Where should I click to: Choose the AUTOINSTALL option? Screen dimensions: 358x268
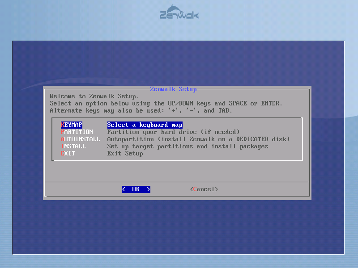coord(81,139)
